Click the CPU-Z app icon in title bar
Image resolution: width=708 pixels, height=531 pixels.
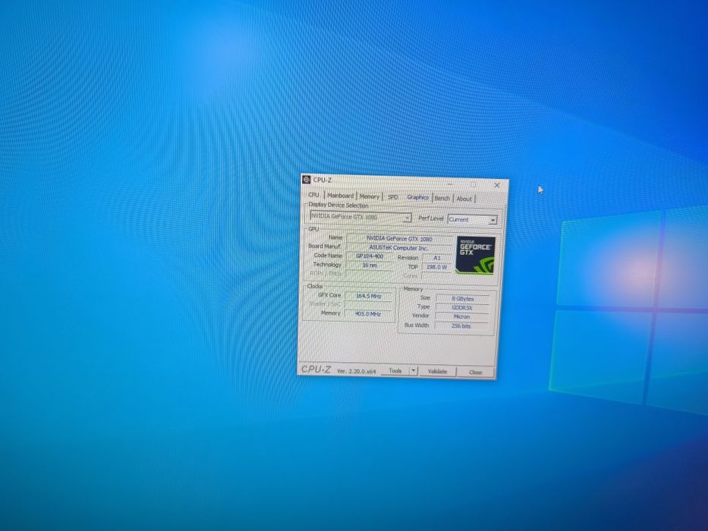click(306, 180)
